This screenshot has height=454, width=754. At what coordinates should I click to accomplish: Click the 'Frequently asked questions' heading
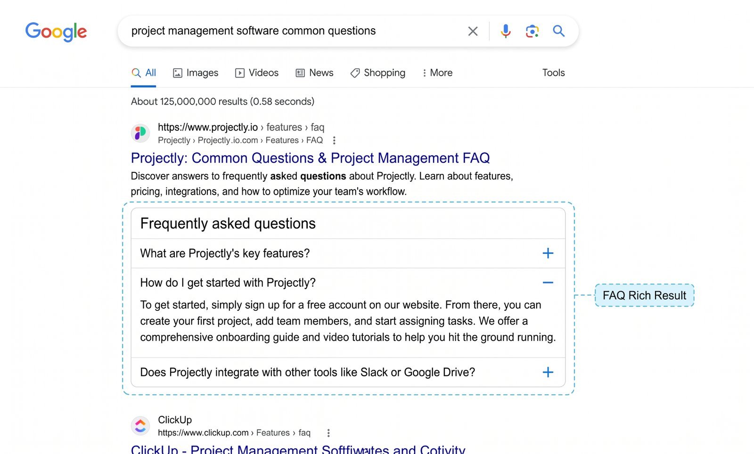(x=228, y=223)
